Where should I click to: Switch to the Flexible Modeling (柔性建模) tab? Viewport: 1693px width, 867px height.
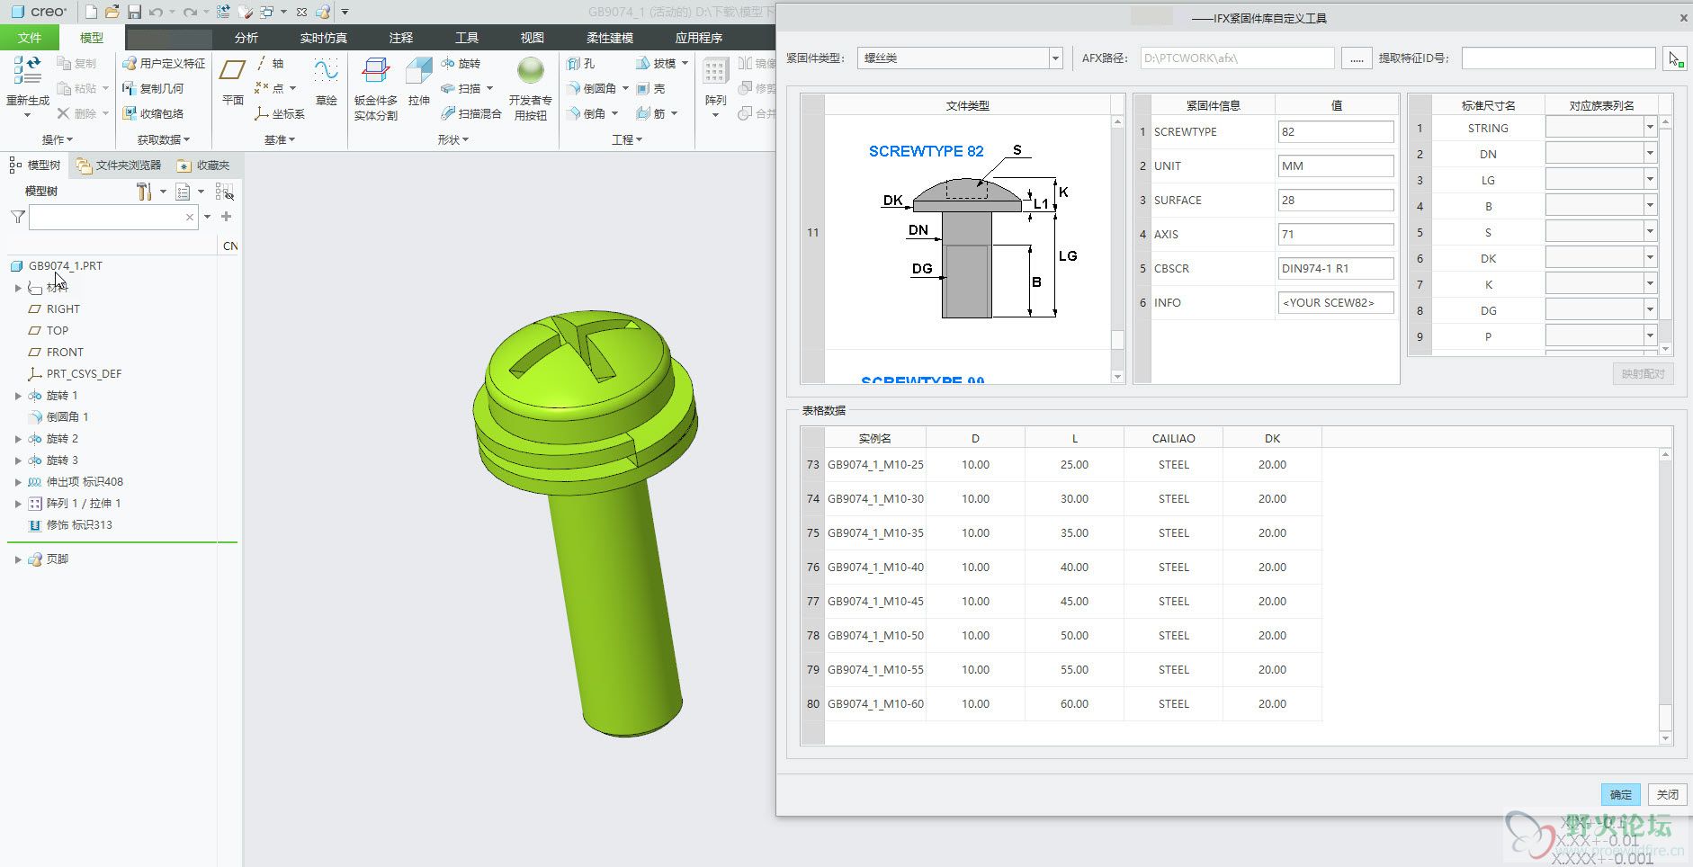click(x=610, y=38)
